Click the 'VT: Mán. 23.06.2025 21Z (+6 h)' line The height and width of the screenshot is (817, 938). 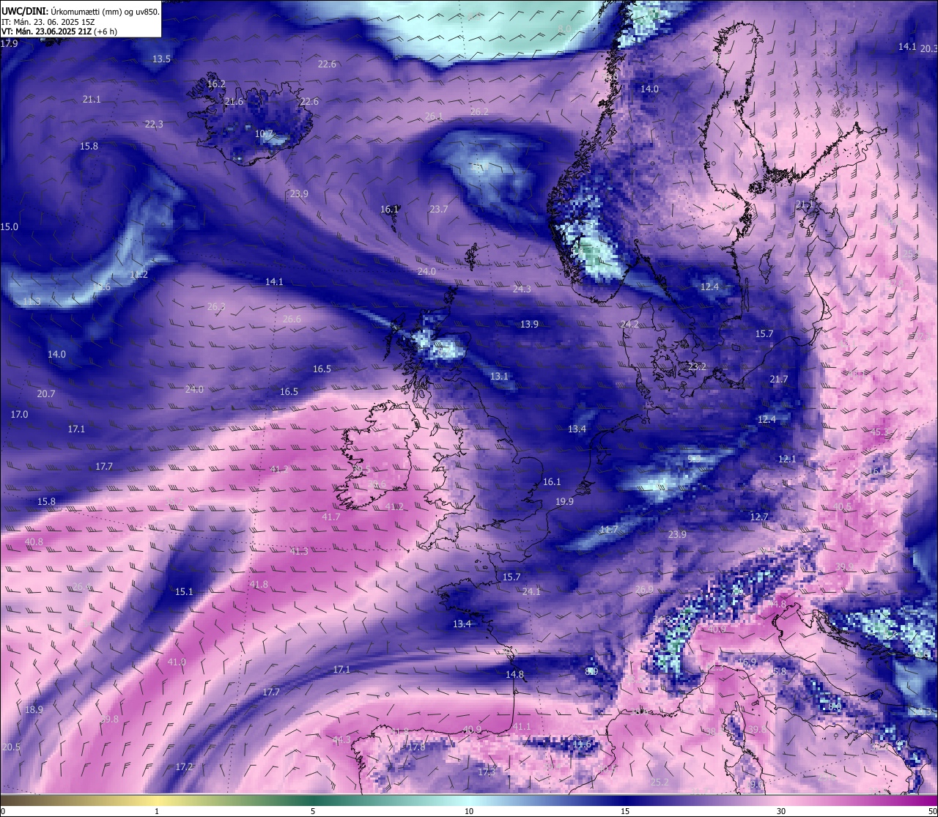(x=59, y=32)
